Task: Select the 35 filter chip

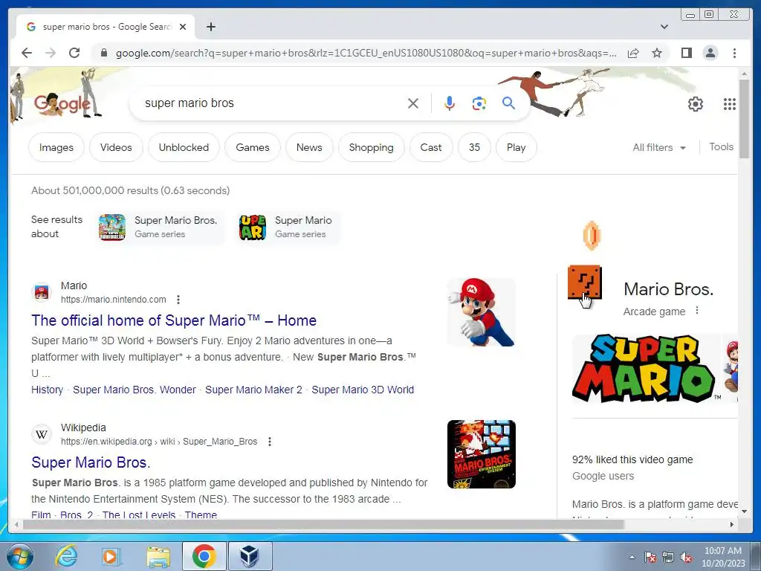Action: (474, 147)
